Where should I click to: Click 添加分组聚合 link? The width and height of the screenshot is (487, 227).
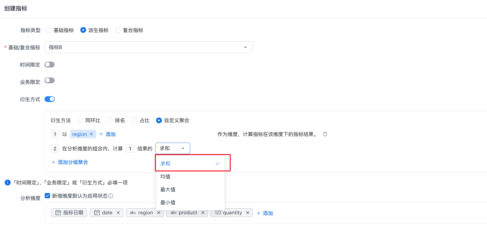tap(70, 162)
